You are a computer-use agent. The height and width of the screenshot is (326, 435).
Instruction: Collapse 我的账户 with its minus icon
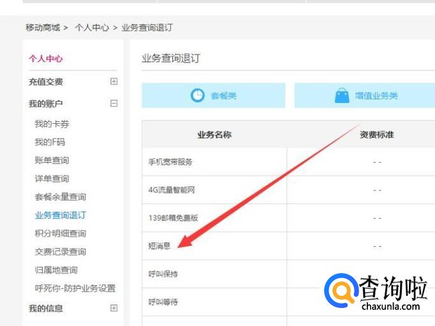114,103
